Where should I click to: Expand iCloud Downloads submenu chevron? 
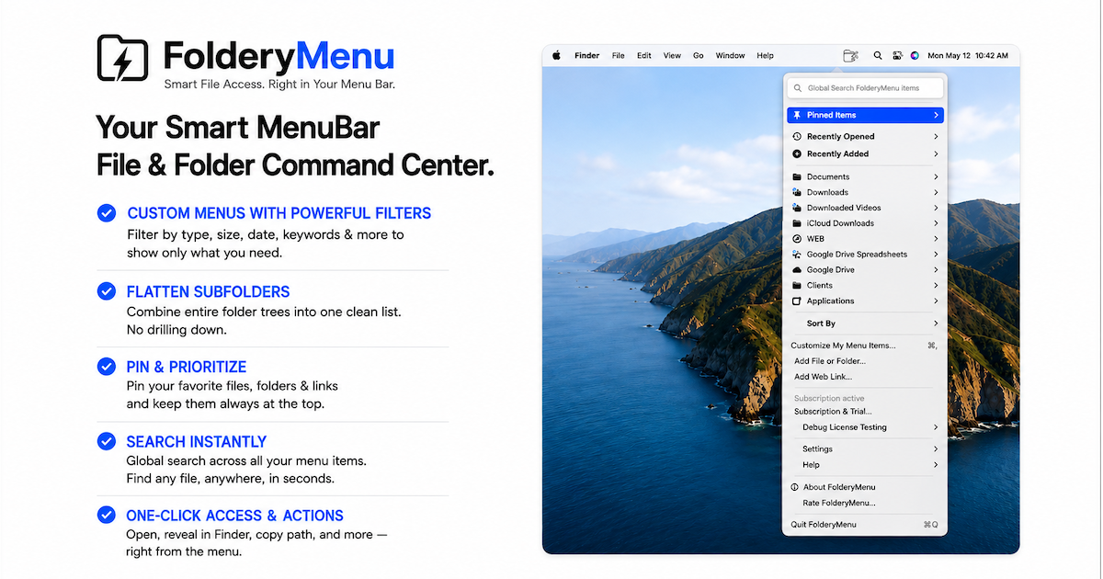[936, 223]
